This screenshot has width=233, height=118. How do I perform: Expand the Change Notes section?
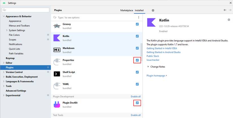[x=148, y=67]
